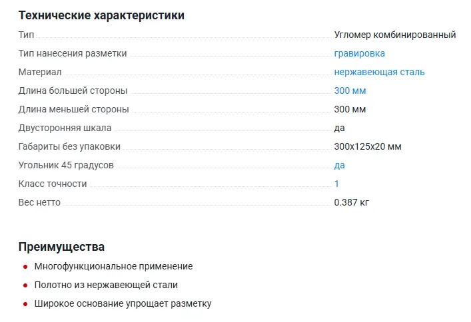Image resolution: width=471 pixels, height=322 pixels.
Task: Click the "Класс точности" label
Action: tap(53, 184)
